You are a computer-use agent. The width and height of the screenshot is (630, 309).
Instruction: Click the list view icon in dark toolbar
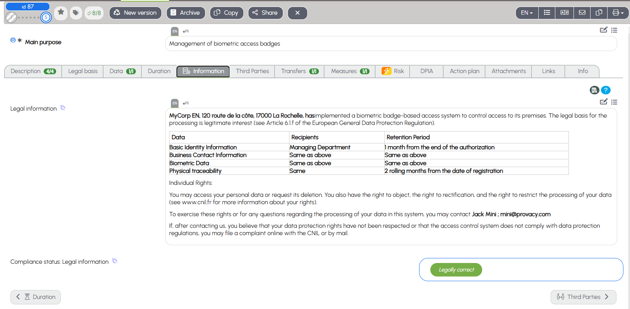[x=547, y=13]
